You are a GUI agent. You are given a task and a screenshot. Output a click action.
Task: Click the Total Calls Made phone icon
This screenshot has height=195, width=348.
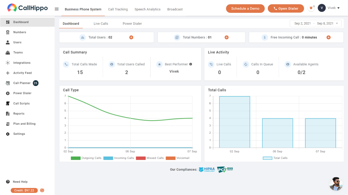point(66,64)
